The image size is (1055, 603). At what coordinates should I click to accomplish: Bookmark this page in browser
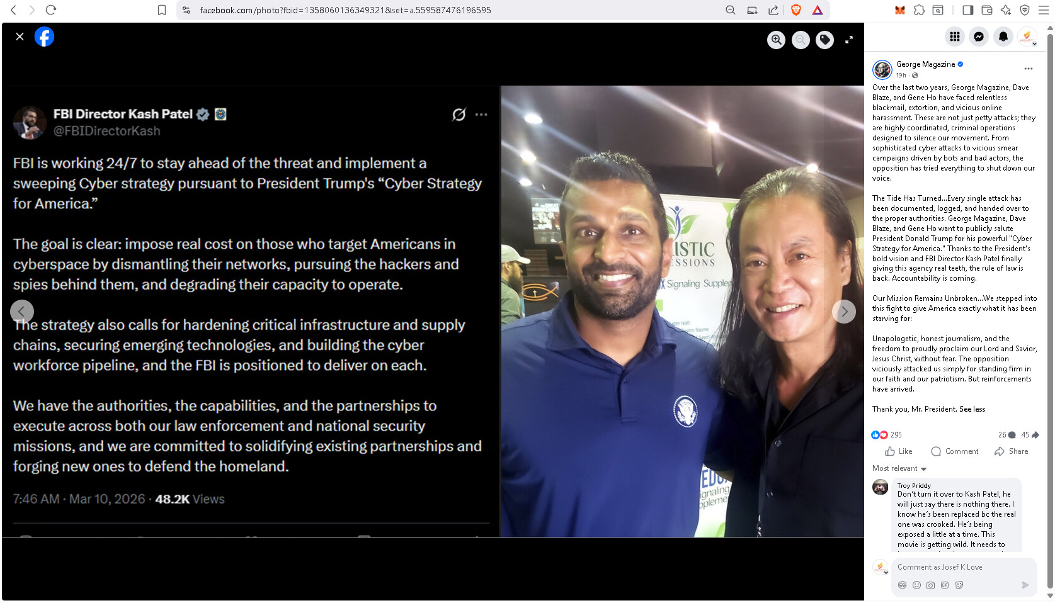(162, 10)
